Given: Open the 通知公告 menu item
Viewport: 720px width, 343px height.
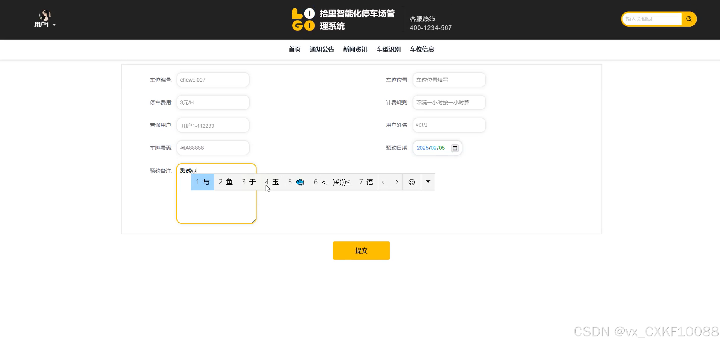Looking at the screenshot, I should pyautogui.click(x=322, y=49).
